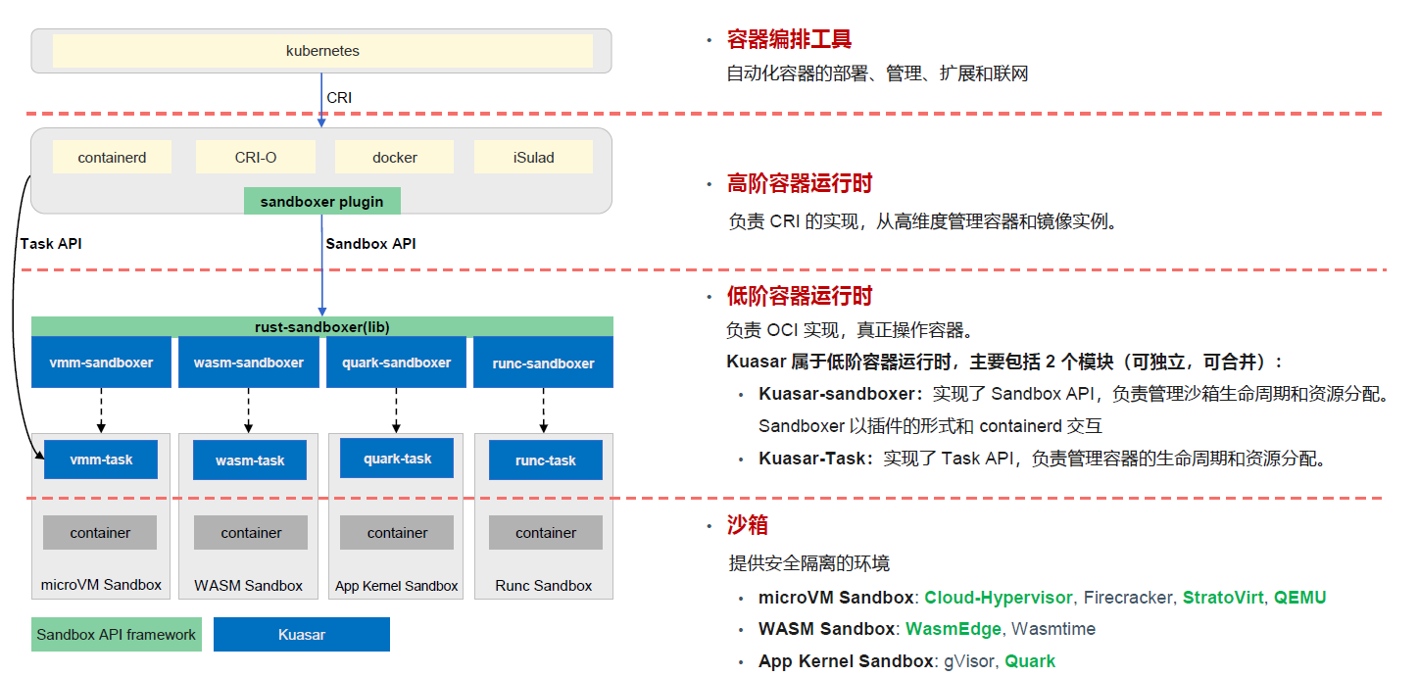Viewport: 1419px width, 677px height.
Task: Click container box in microVM Sandbox
Action: [x=100, y=533]
